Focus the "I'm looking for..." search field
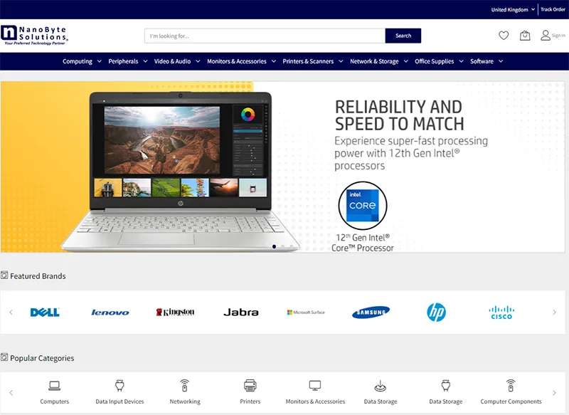Image resolution: width=569 pixels, height=415 pixels. (265, 36)
